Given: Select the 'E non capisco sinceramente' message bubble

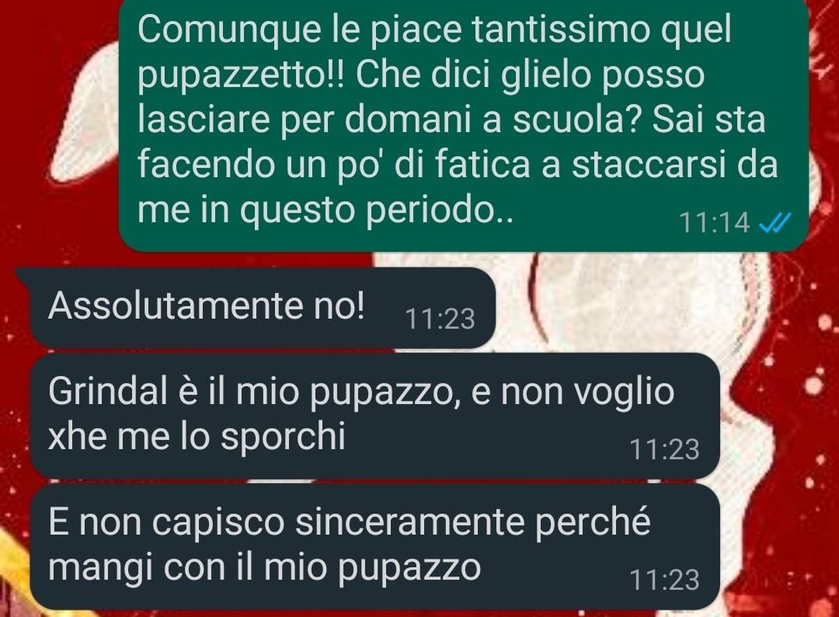Looking at the screenshot, I should coord(374,547).
